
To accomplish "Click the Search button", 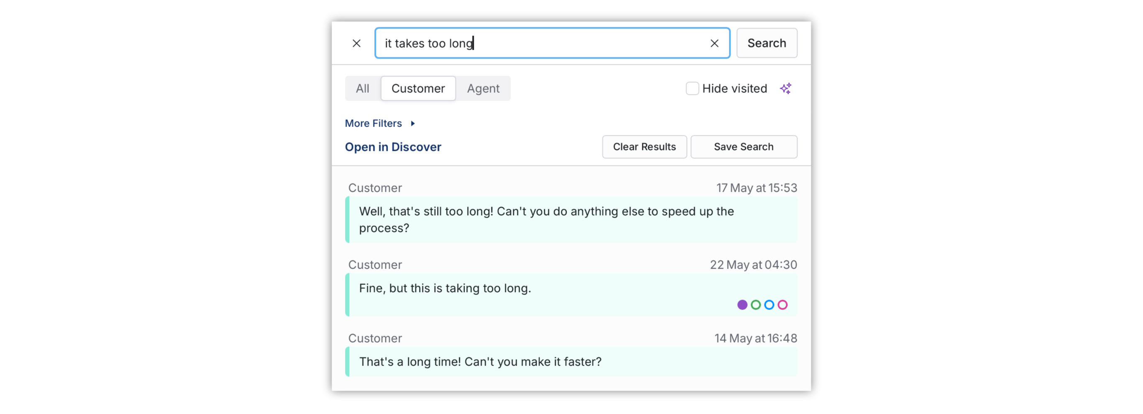I will (x=766, y=43).
